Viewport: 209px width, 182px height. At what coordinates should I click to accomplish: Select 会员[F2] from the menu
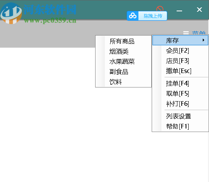coord(180,51)
